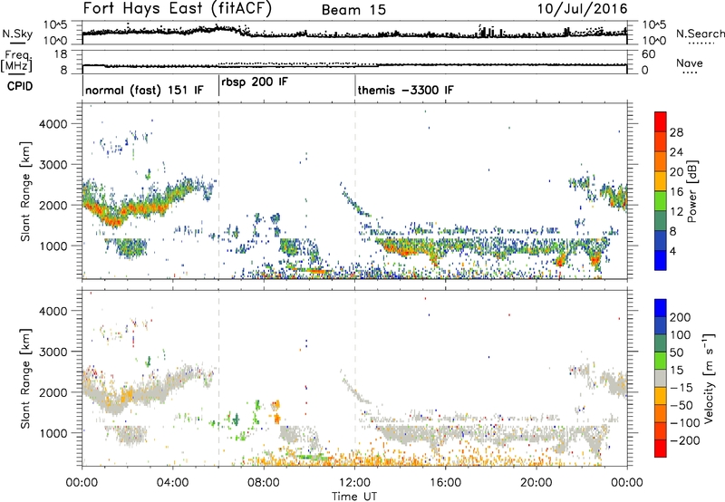This screenshot has height=502, width=725.
Task: Click the velocity panel 'Slant Range [km]' label
Action: click(25, 379)
